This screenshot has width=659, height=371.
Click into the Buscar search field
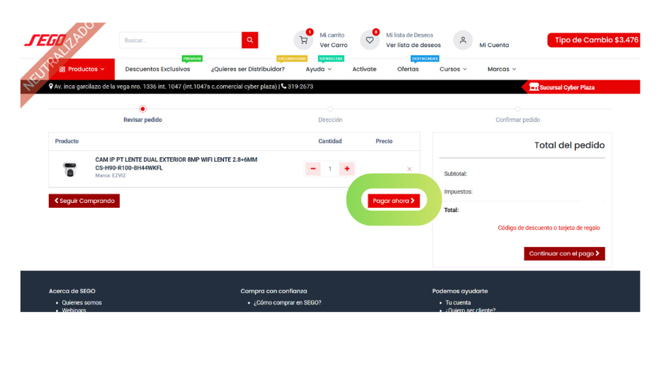tap(180, 40)
